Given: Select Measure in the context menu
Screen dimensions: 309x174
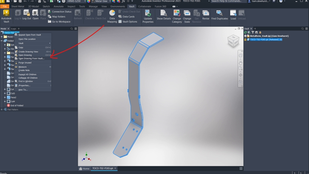Looking at the screenshot, I should pyautogui.click(x=33, y=67).
